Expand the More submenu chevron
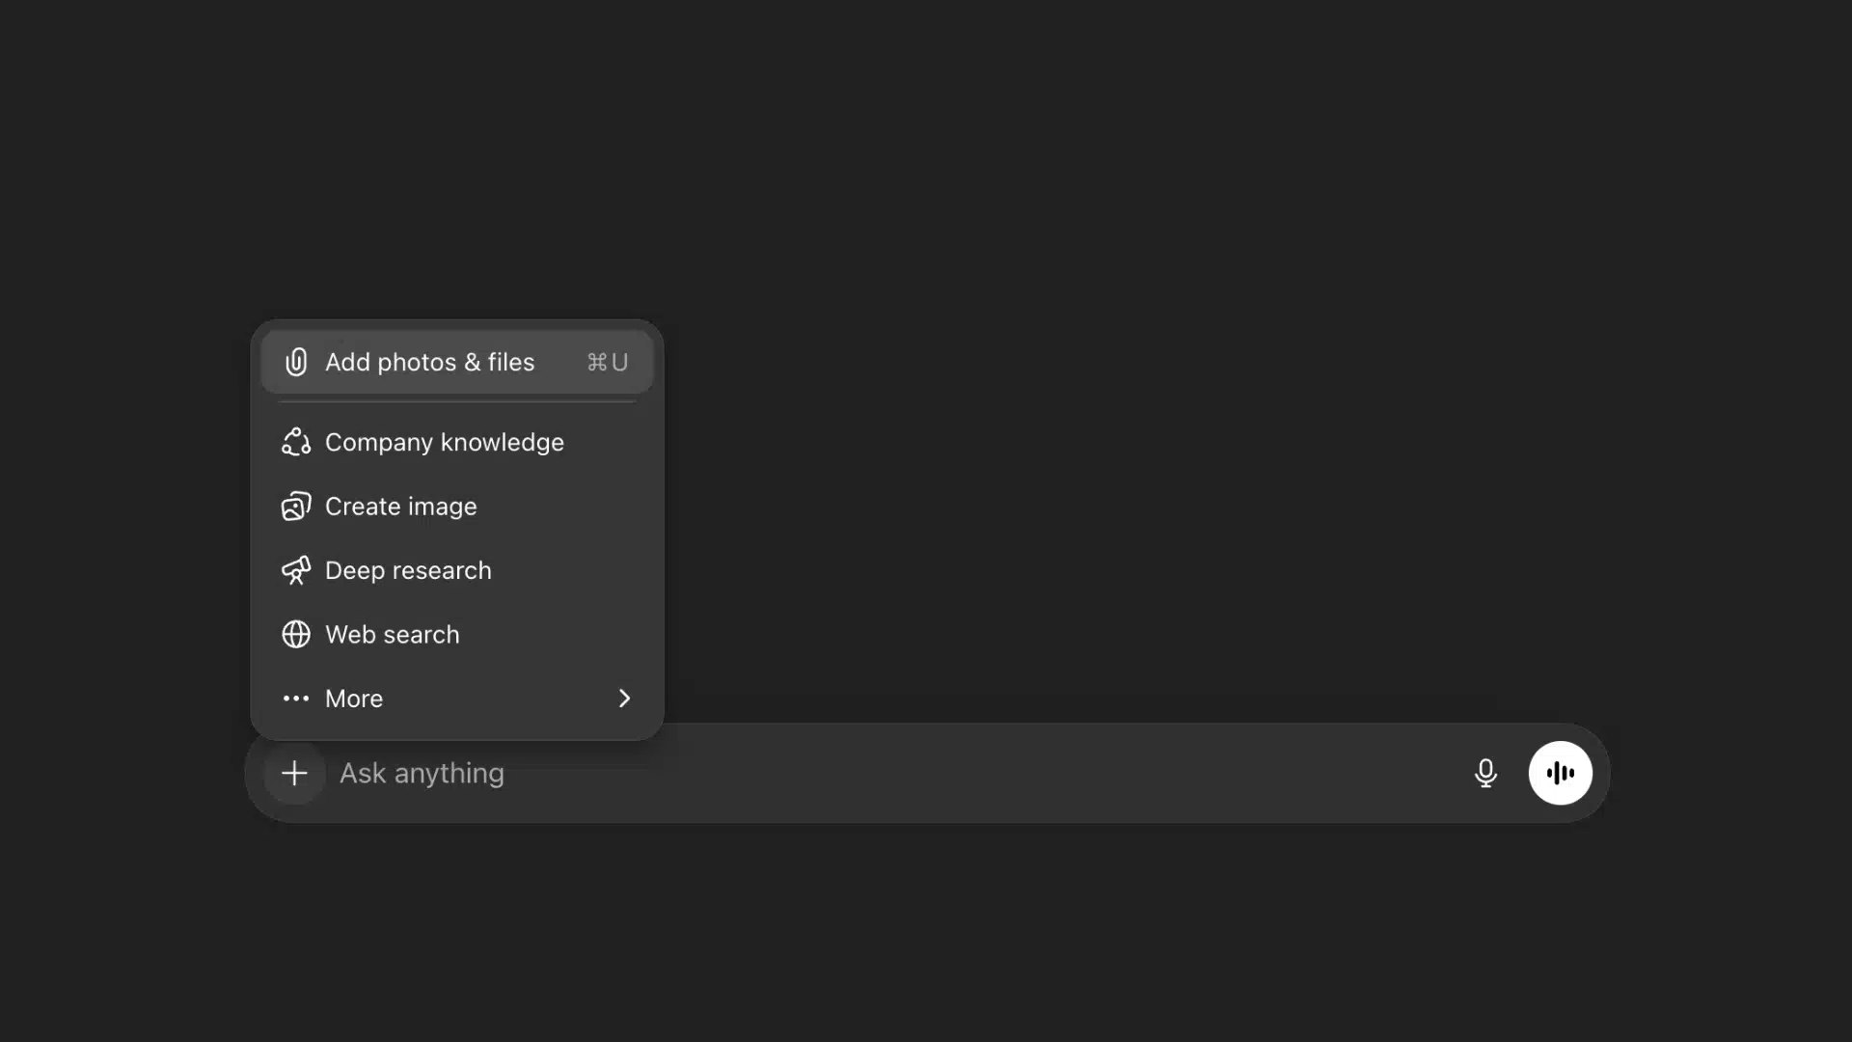Image resolution: width=1852 pixels, height=1042 pixels. tap(624, 699)
